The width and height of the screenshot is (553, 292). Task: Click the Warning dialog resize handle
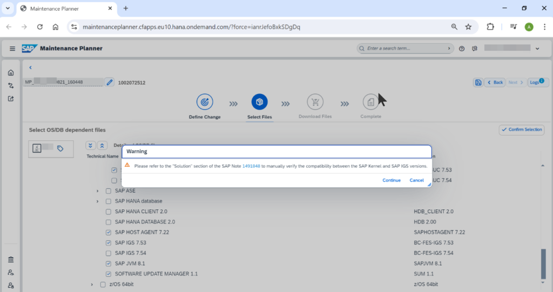pos(429,185)
